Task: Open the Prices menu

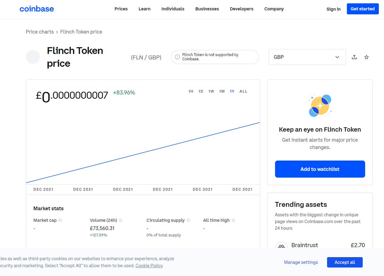Action: [x=121, y=9]
